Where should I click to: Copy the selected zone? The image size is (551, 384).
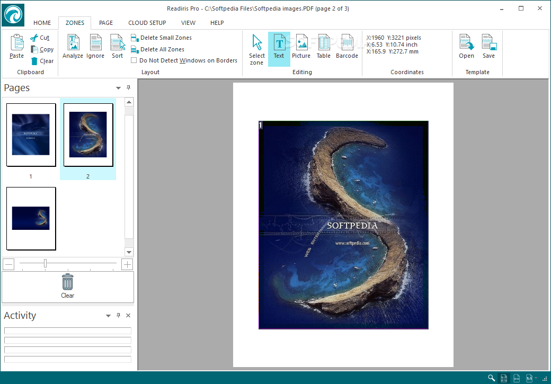pyautogui.click(x=42, y=49)
